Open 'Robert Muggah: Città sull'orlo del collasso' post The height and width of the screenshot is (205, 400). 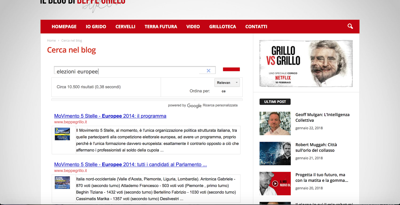[x=316, y=147]
